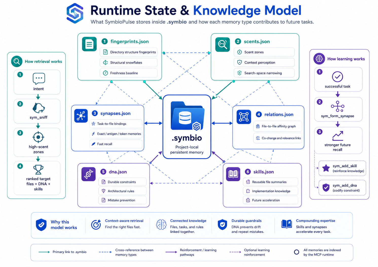
Task: Click the fingerprints.json heading
Action: 130,42
